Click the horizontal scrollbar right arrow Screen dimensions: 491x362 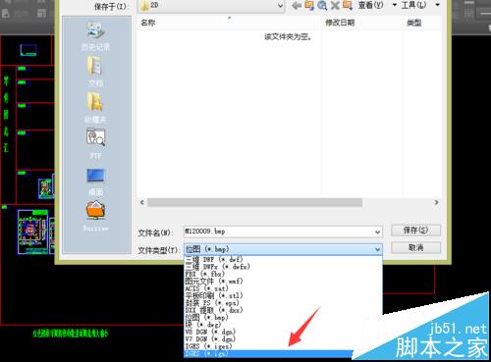pos(436,202)
